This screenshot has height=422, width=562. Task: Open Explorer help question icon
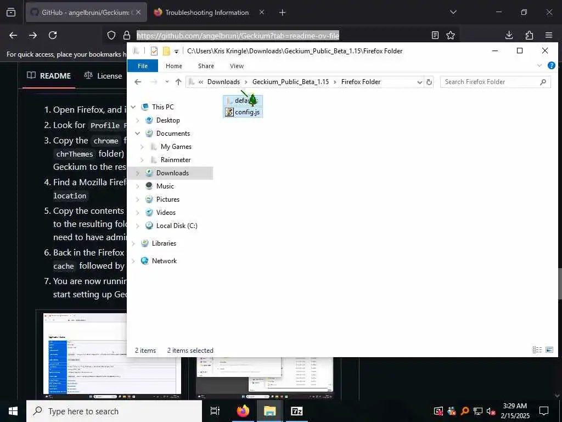pos(551,66)
